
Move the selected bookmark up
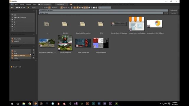click(34, 58)
